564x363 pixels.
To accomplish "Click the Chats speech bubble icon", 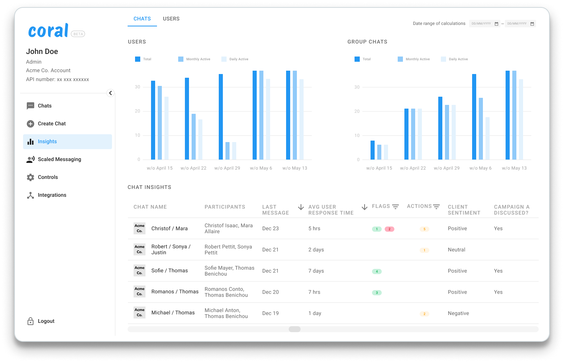I will [x=31, y=106].
